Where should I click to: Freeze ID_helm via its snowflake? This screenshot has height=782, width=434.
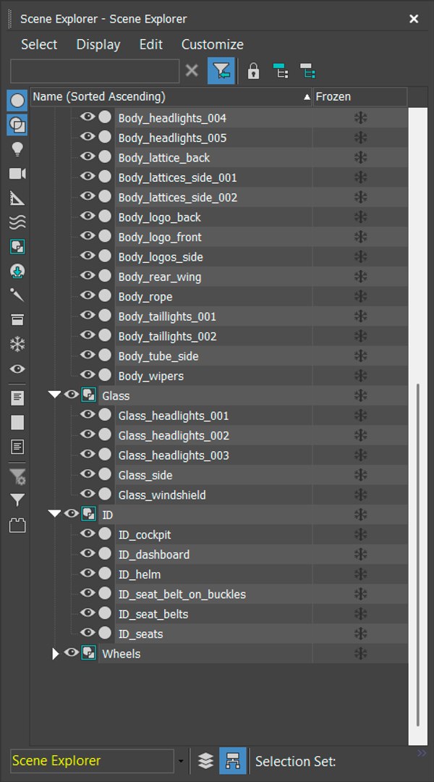[360, 574]
